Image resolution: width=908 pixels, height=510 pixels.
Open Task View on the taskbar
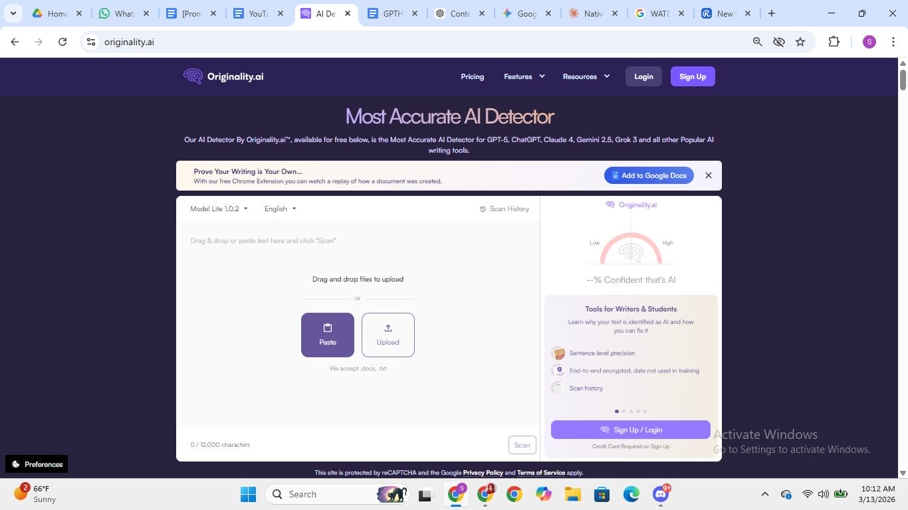(425, 494)
